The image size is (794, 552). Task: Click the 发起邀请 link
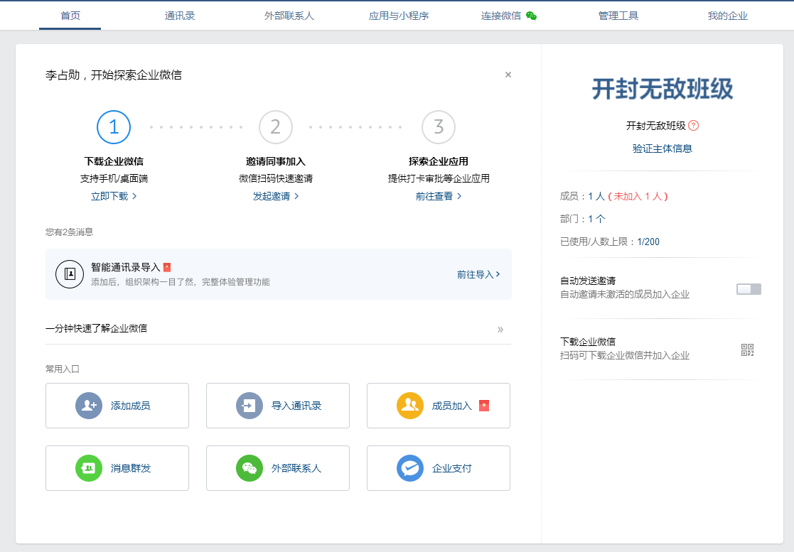[276, 196]
